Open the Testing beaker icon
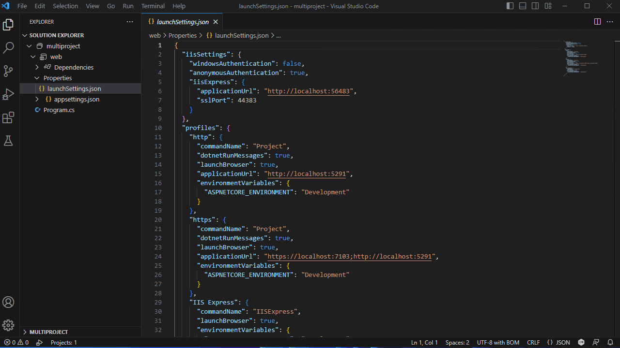Image resolution: width=620 pixels, height=348 pixels. (8, 141)
